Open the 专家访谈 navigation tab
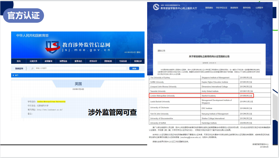Image resolution: width=279 pixels, height=158 pixels. point(123,61)
